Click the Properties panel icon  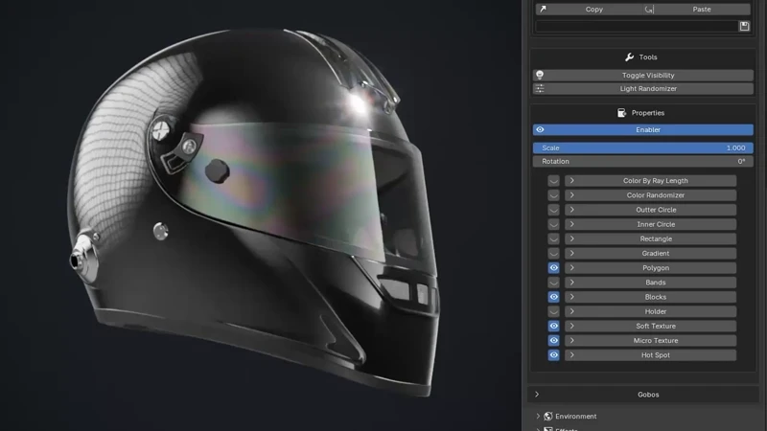point(621,113)
